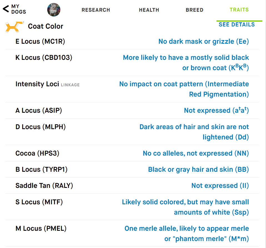Click the back arrow to My Dogs
This screenshot has height=248, width=266.
(x=6, y=9)
